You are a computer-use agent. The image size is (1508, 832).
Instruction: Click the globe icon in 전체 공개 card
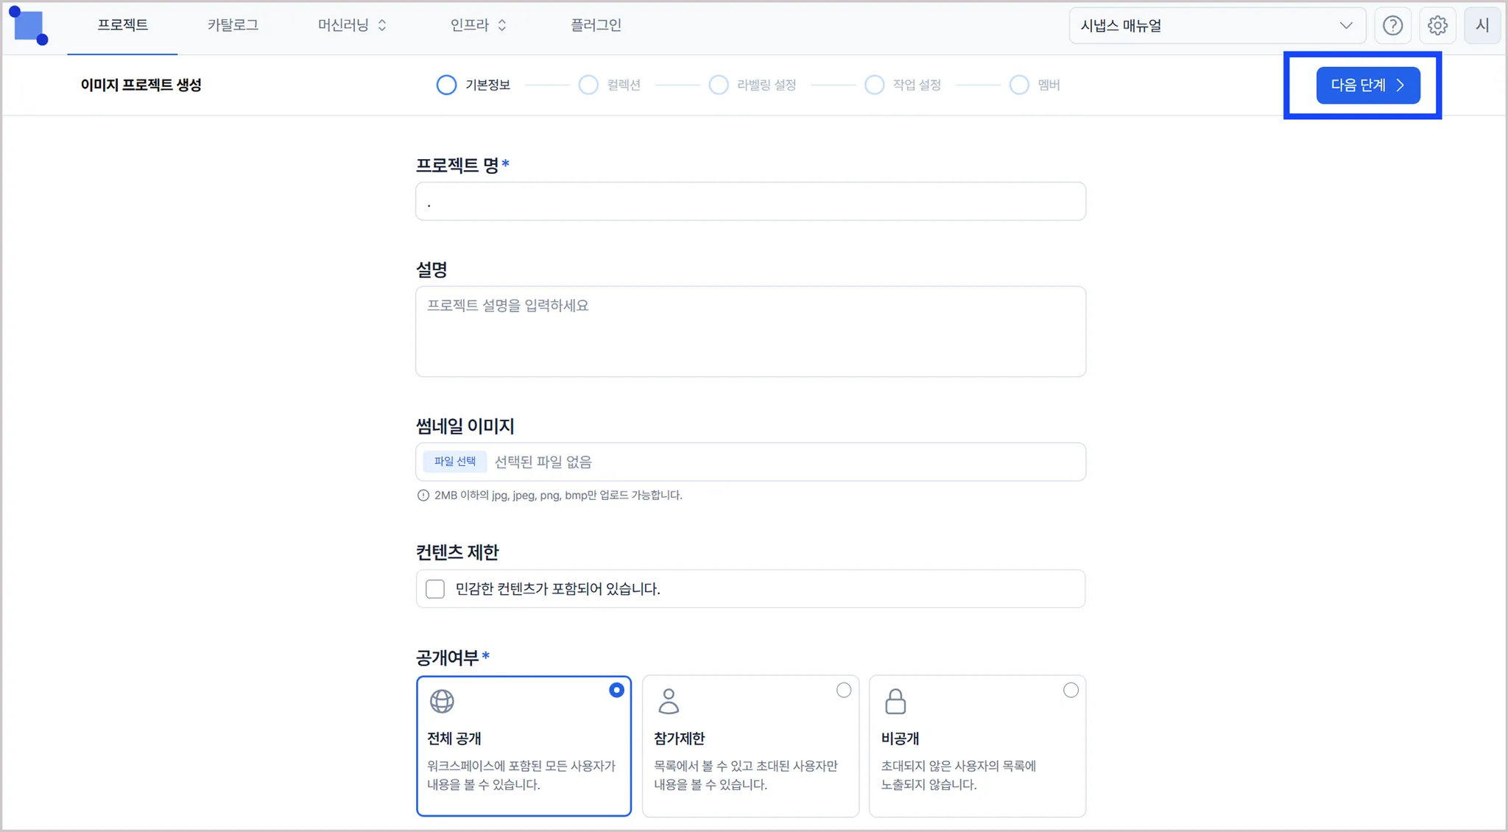(x=442, y=701)
